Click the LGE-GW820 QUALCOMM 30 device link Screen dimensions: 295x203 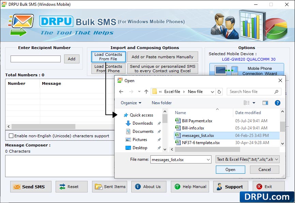249,59
